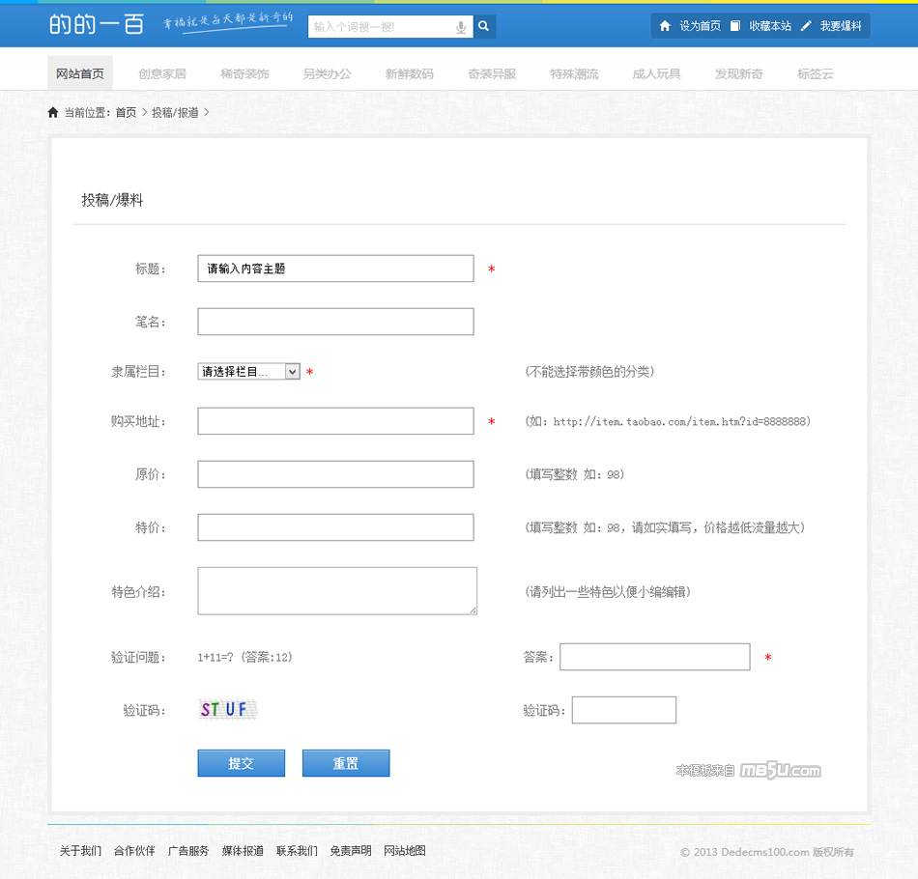Click the 首页 breadcrumb link

point(126,113)
